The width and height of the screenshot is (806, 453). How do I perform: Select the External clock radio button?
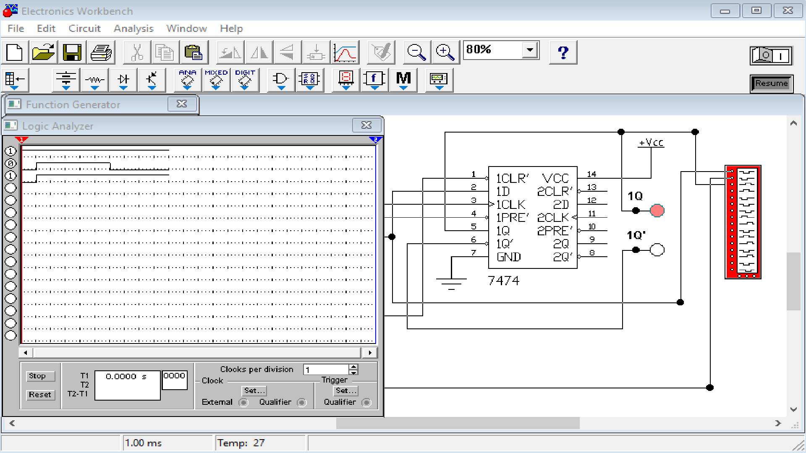[x=243, y=403]
